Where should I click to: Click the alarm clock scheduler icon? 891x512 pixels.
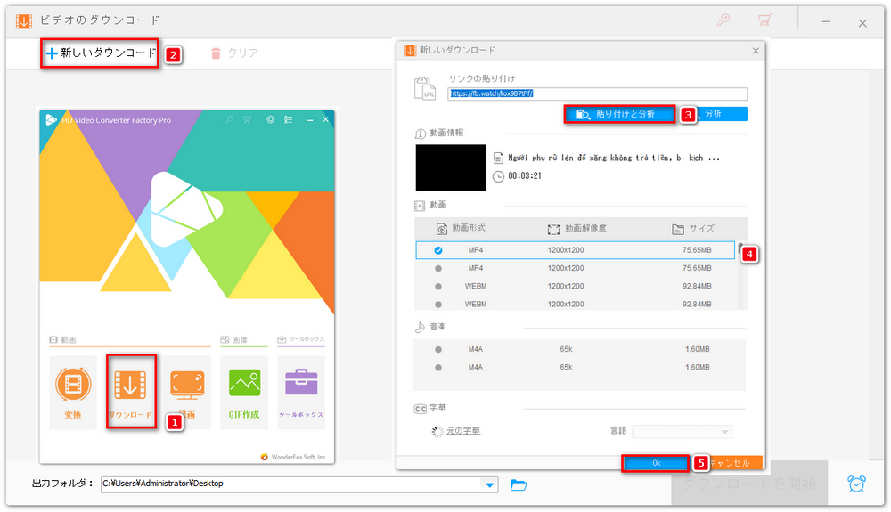[857, 484]
